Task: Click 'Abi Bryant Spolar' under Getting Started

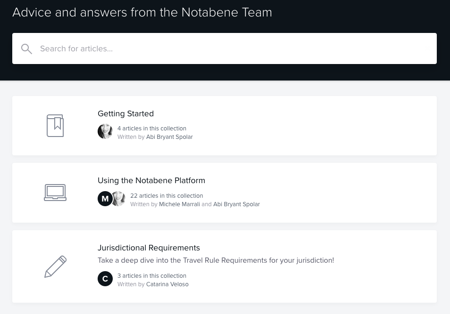Action: pos(169,137)
